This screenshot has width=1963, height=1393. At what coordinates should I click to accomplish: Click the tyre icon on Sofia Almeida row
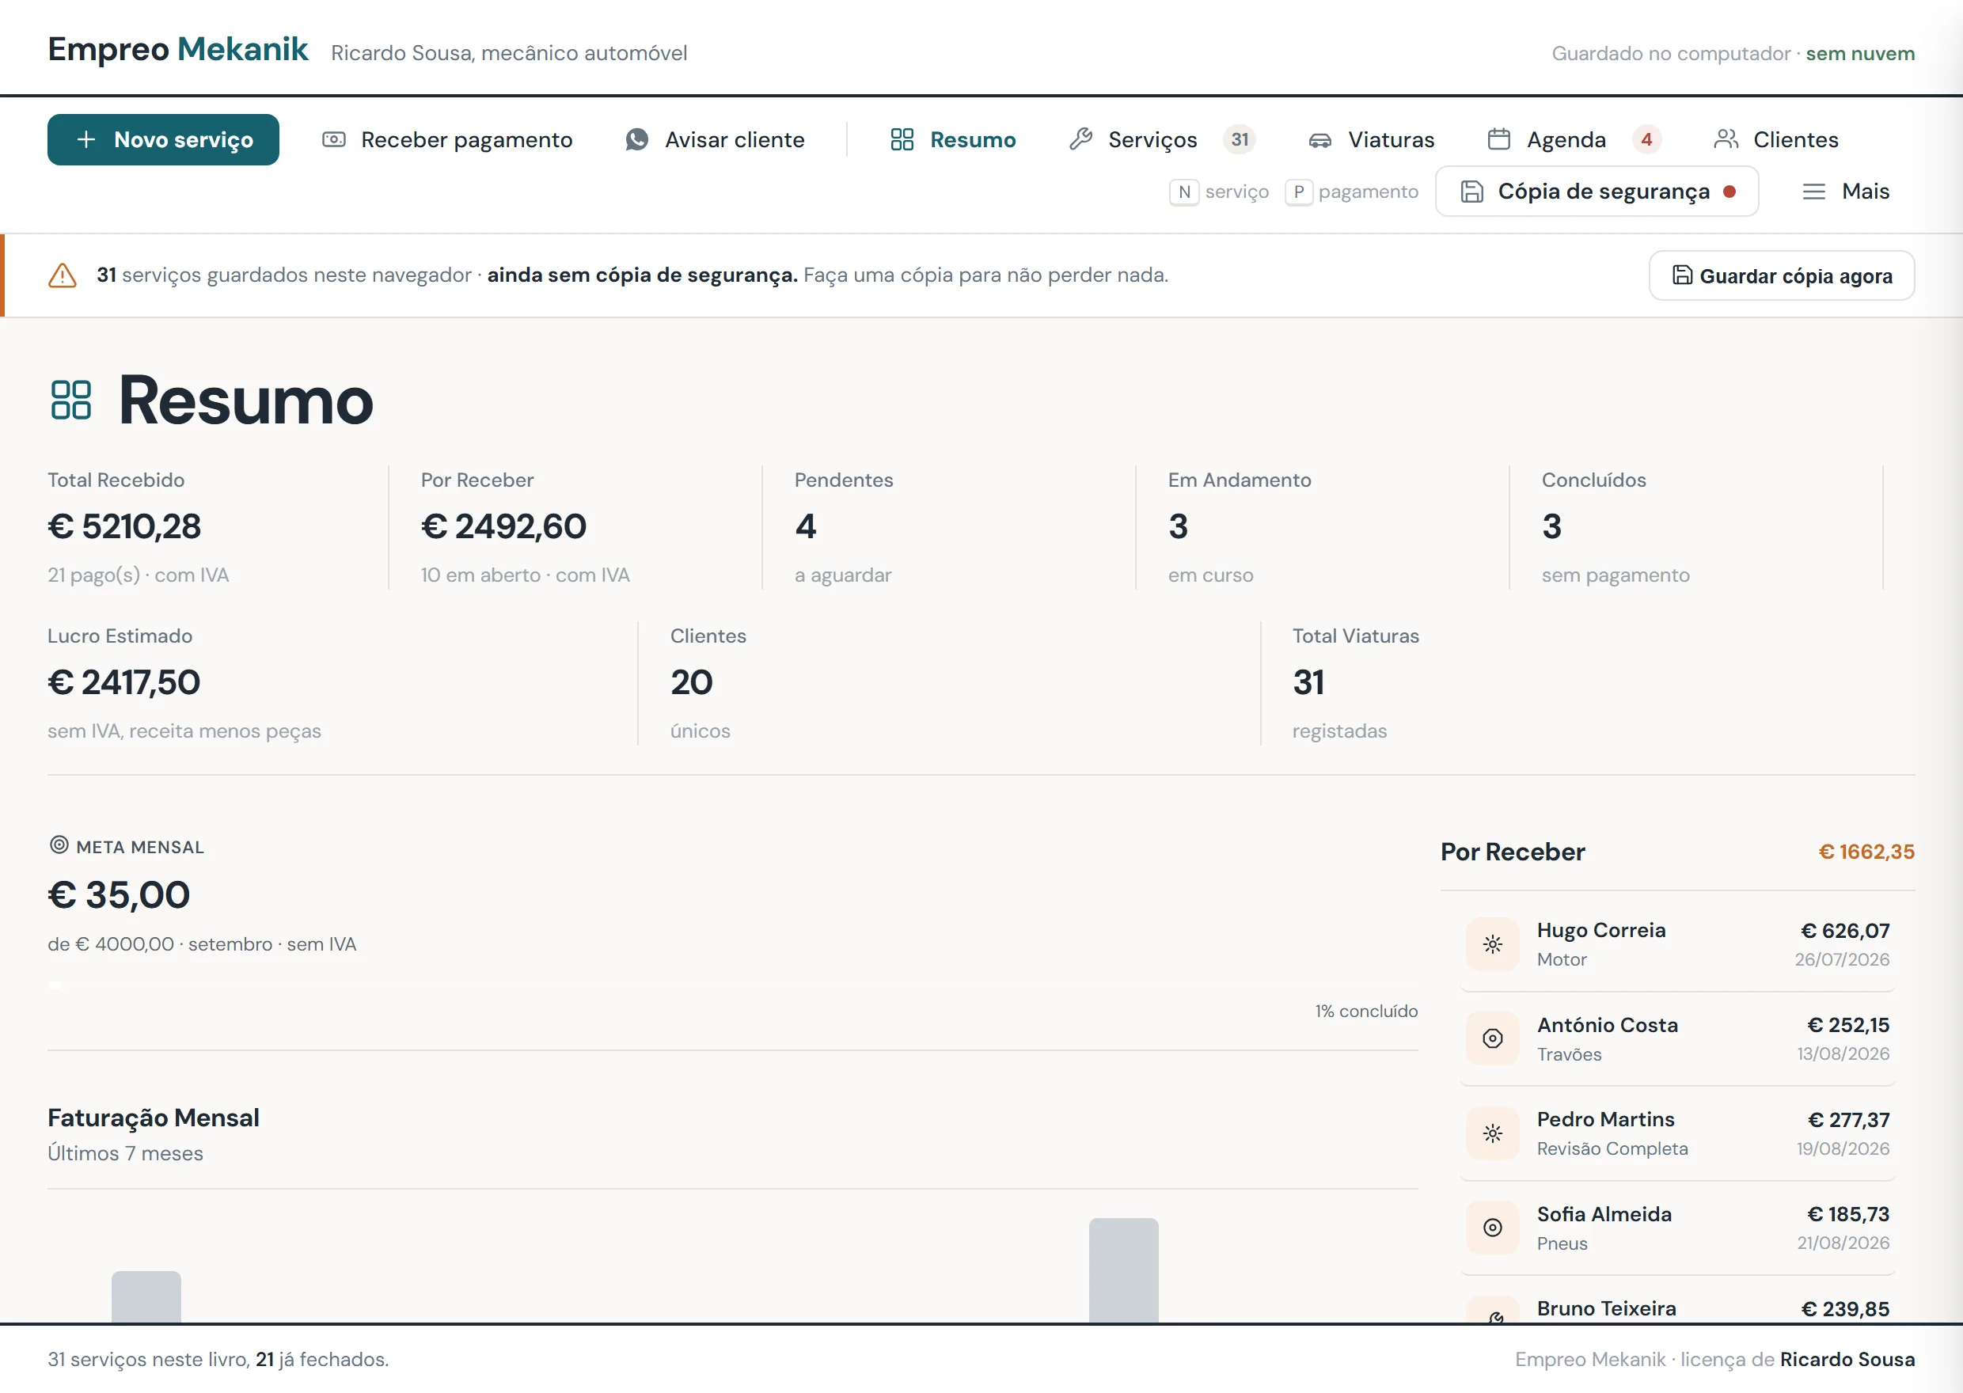[1492, 1228]
